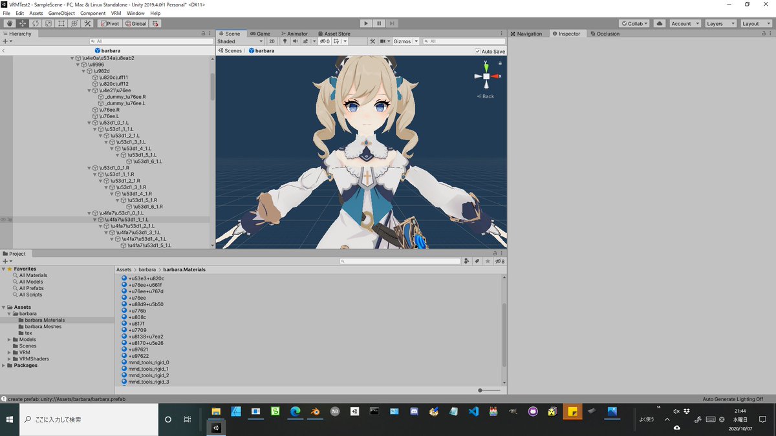Open the VRM menu
The height and width of the screenshot is (436, 776).
[116, 13]
